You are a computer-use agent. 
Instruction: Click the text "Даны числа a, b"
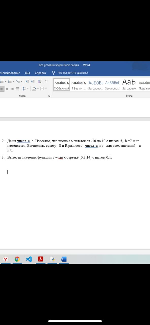click(21, 141)
